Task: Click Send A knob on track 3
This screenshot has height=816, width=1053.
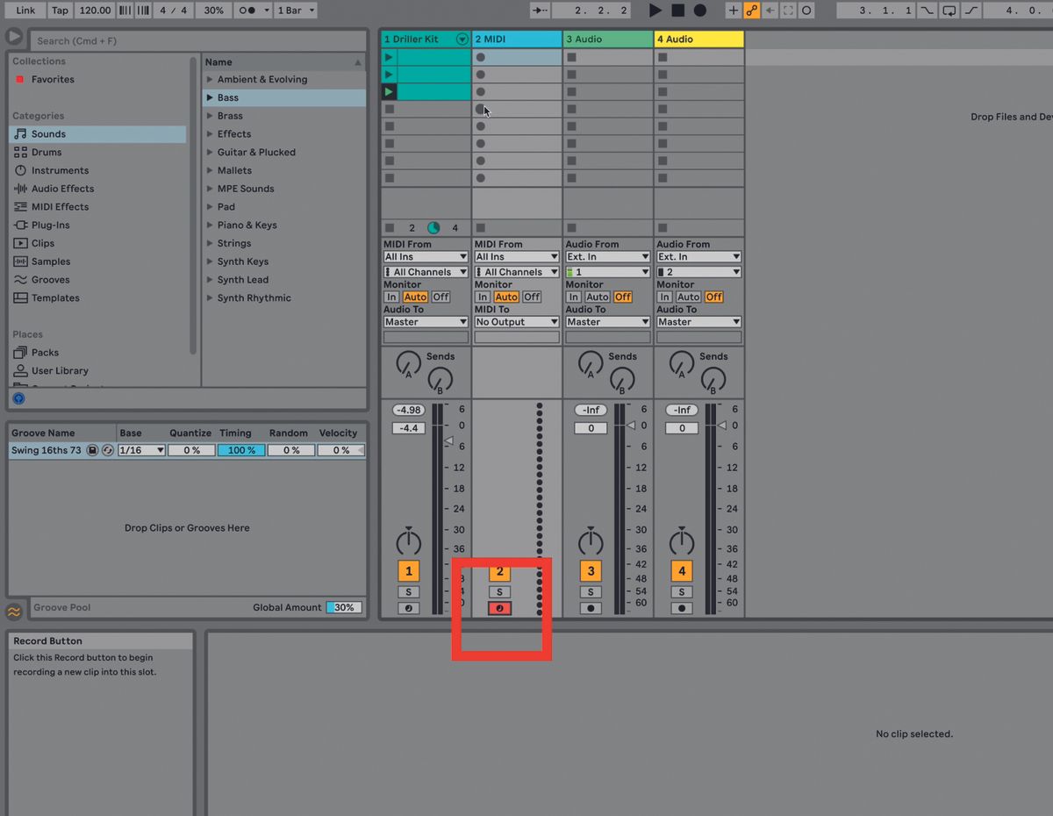Action: click(591, 362)
